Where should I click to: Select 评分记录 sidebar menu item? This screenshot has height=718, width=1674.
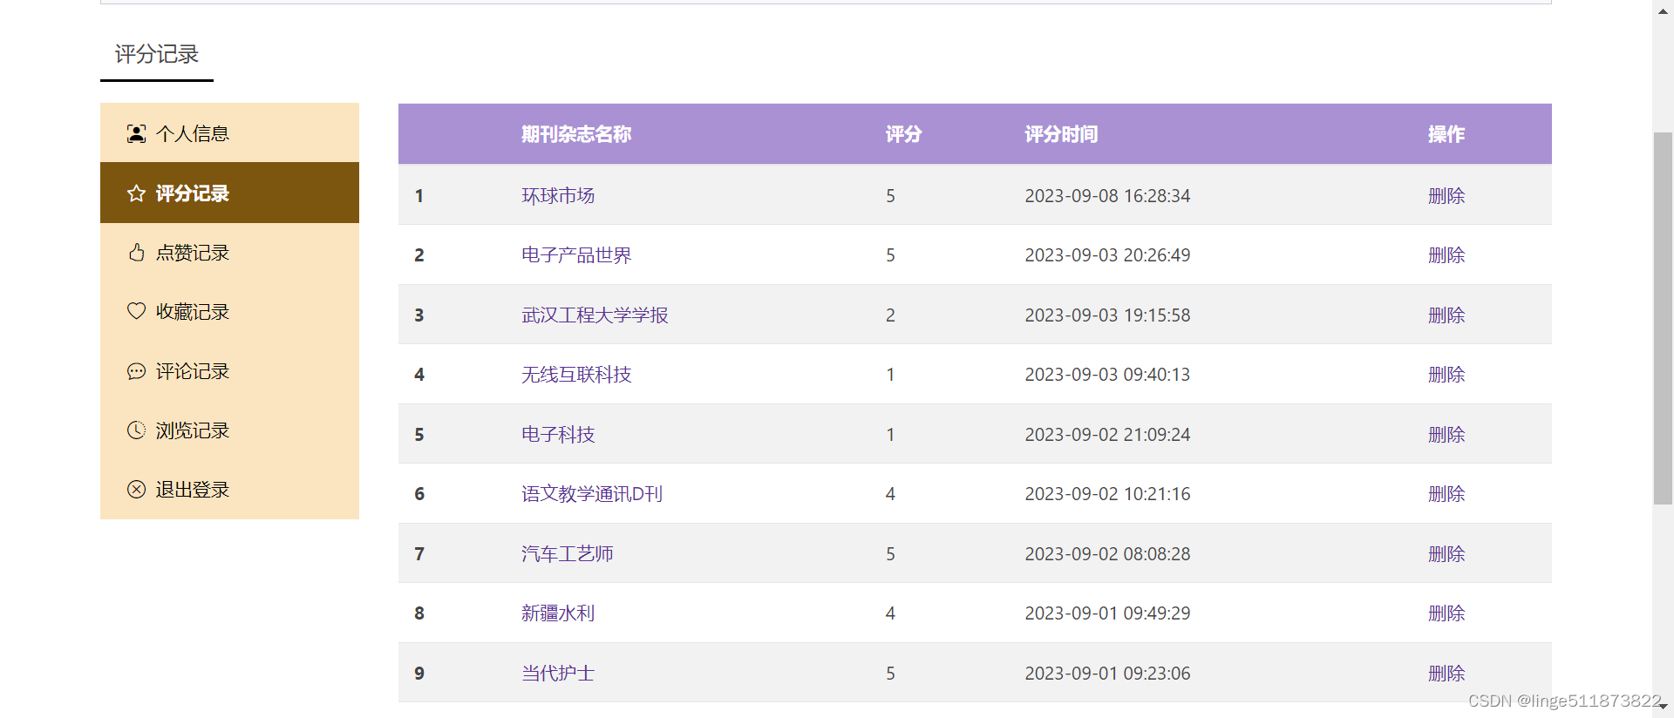tap(229, 193)
